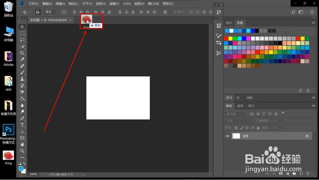Create a new layer with the panel icon
The image size is (319, 180).
pos(301,174)
